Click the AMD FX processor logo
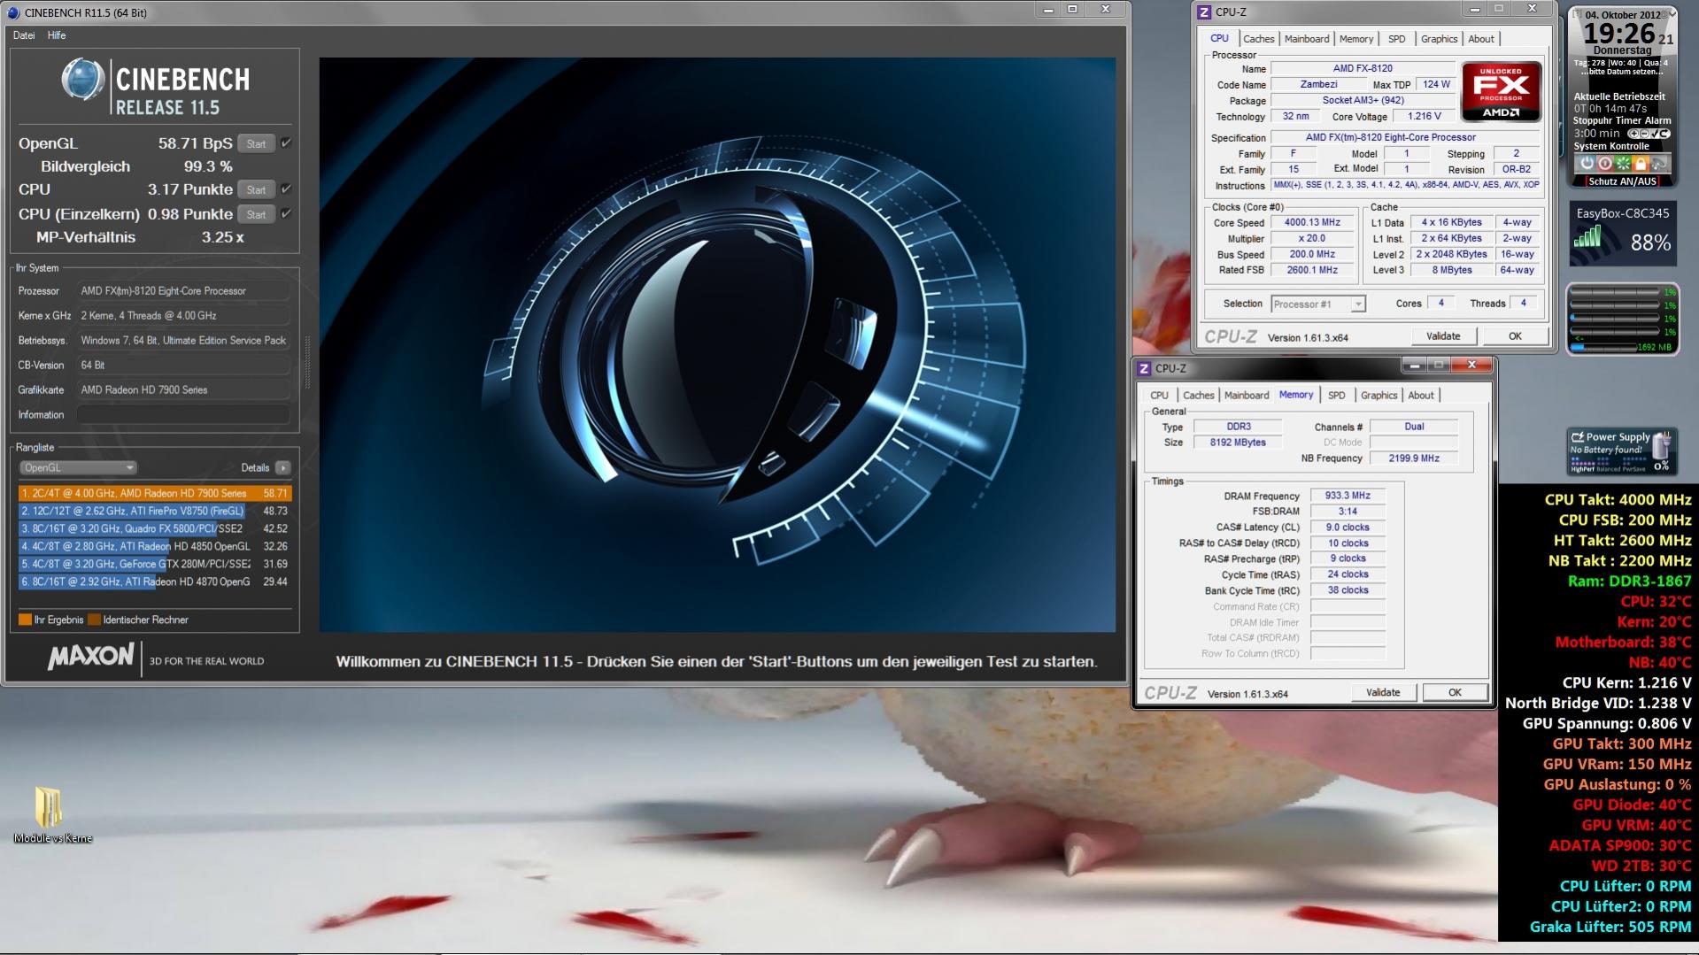Screen dimensions: 1699x955 point(1501,91)
